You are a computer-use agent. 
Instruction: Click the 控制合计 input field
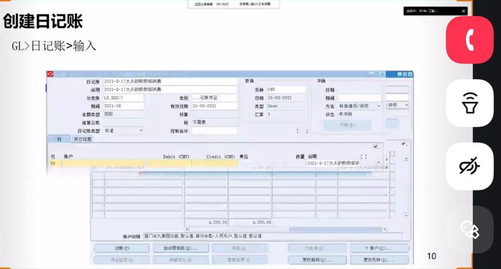(x=215, y=130)
